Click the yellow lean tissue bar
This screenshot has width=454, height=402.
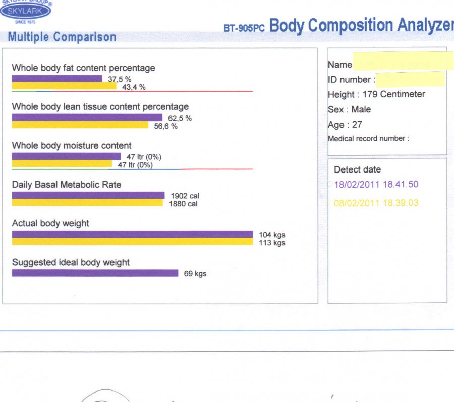click(x=80, y=125)
